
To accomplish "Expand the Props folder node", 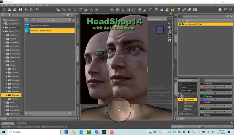I will coord(5,103).
